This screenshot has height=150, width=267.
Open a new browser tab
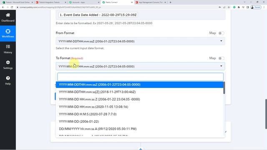[170, 2]
